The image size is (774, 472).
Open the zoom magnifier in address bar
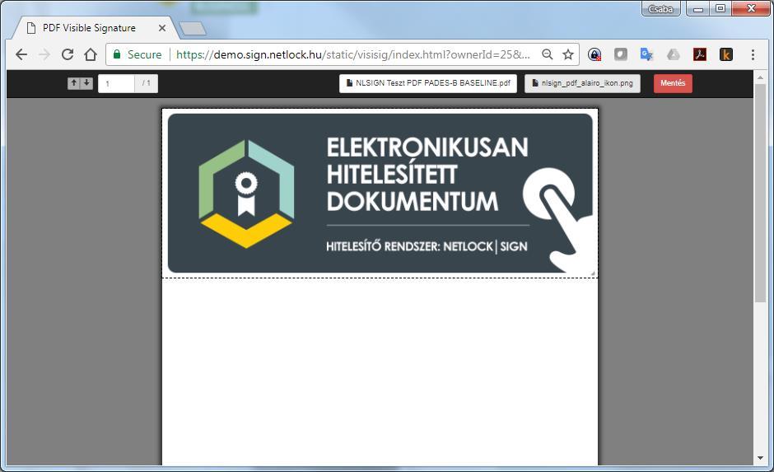pos(547,54)
